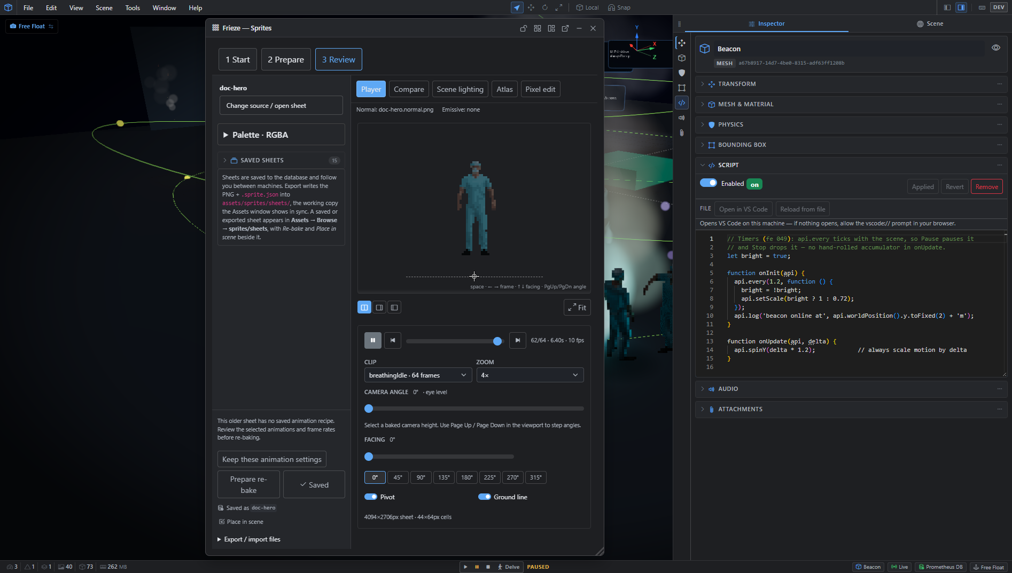Jump to first frame of clip
The height and width of the screenshot is (573, 1012).
[393, 340]
